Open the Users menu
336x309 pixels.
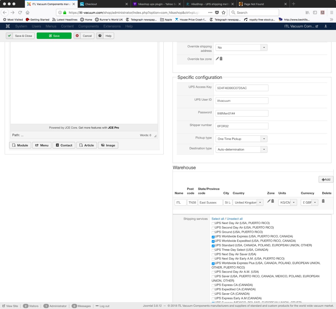[x=36, y=26]
